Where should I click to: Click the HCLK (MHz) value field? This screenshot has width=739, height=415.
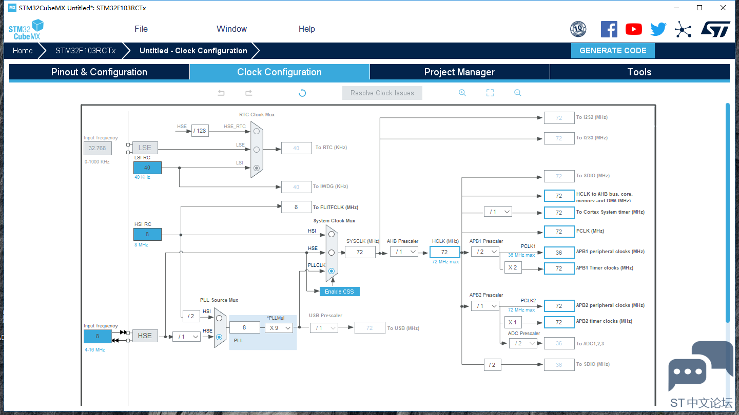444,252
